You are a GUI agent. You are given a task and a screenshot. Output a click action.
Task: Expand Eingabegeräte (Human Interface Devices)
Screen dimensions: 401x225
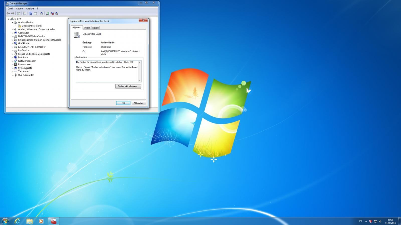[12, 40]
